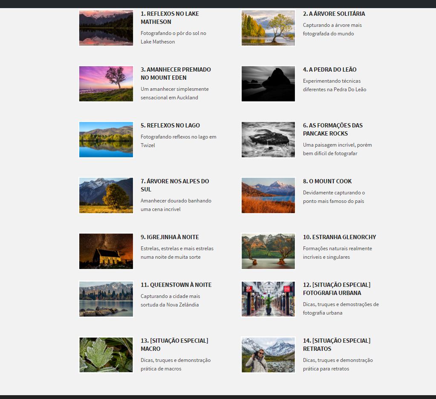The image size is (436, 399).
Task: Open the Igrejinha à Noite title
Action: pos(170,237)
